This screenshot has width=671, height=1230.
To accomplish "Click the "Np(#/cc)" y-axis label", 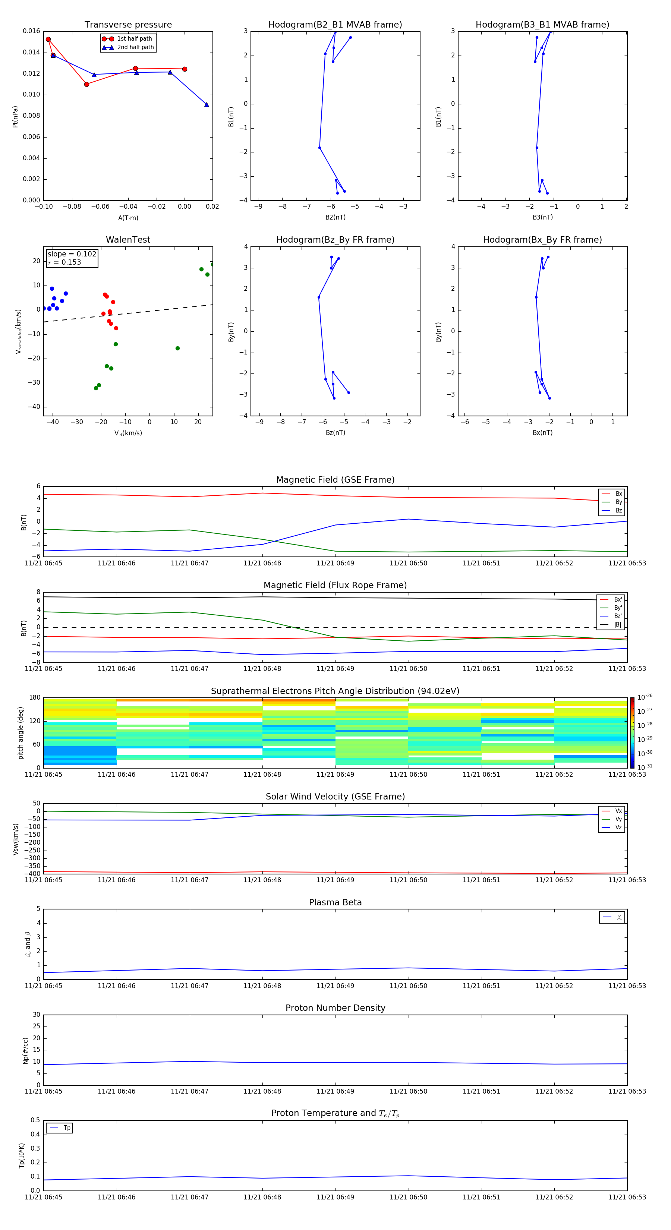I will click(25, 1050).
